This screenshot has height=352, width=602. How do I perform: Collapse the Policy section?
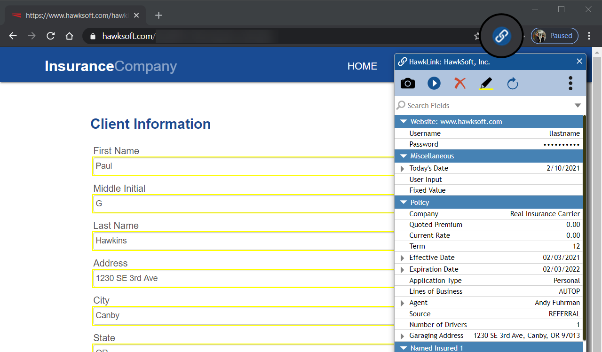click(x=403, y=203)
